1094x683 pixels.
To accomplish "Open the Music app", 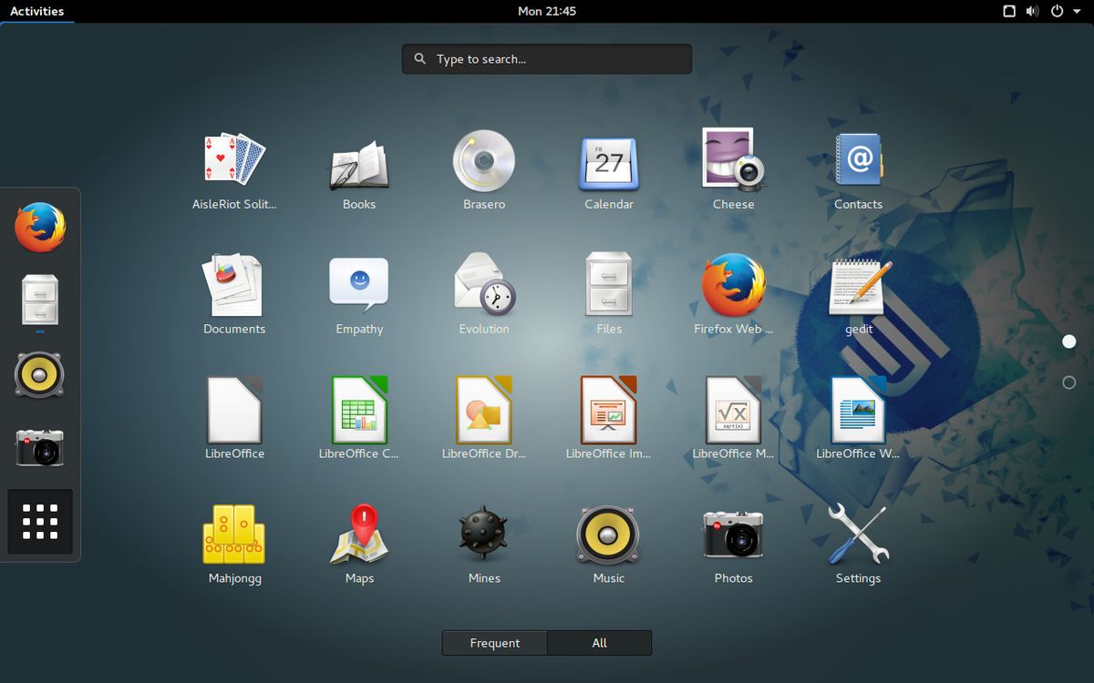I will [608, 535].
